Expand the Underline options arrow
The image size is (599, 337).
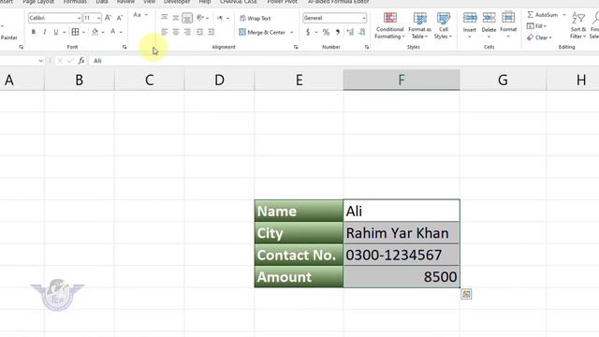click(64, 32)
